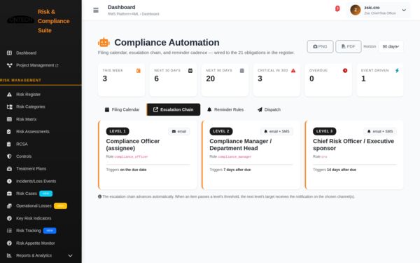Click the Level 3 badge
420x263 pixels.
tap(324, 131)
